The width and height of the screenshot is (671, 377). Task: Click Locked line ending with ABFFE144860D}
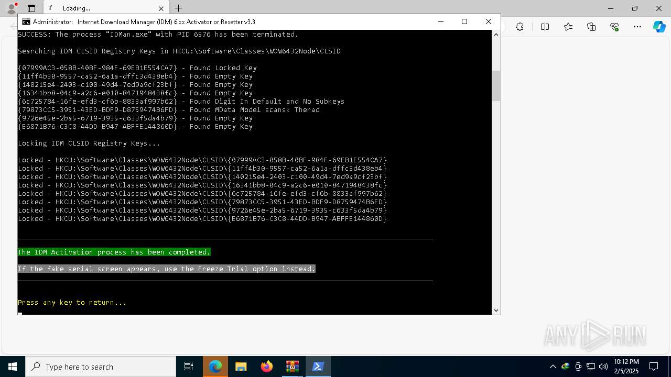(x=202, y=218)
